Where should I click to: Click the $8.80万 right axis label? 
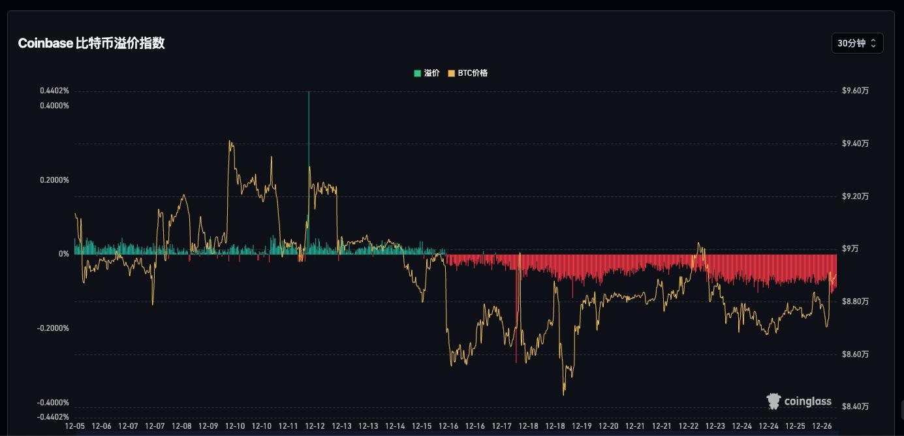coord(856,302)
